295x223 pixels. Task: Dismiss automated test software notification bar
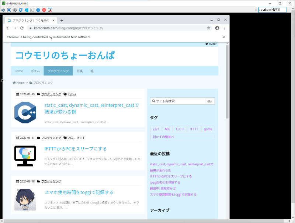[223, 37]
